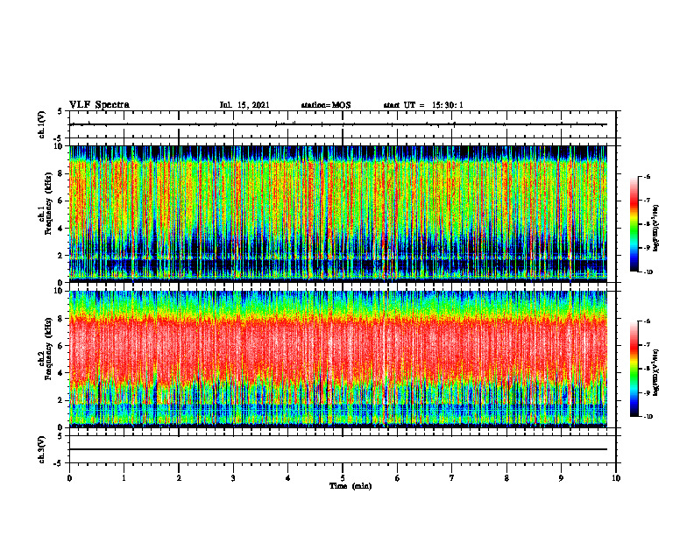This screenshot has height=536, width=694.
Task: Click time axis tick label "3"
Action: click(x=233, y=478)
